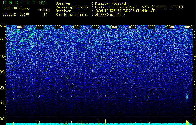This screenshot has height=125, width=196.
Task: Click time marker 0036
Action: 114,27
